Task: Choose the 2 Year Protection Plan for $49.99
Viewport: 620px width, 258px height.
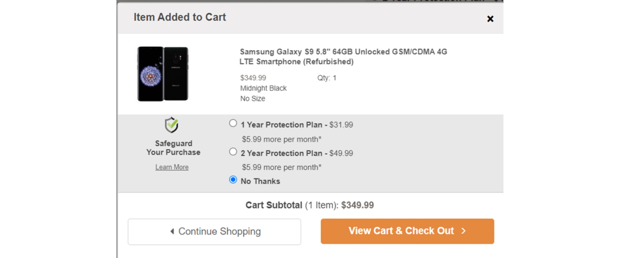Action: pyautogui.click(x=233, y=151)
